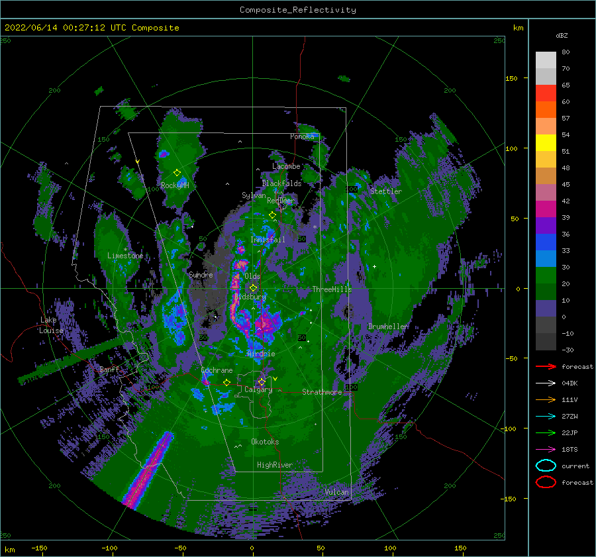
Task: Select the Airdrie city label
Action: point(261,354)
